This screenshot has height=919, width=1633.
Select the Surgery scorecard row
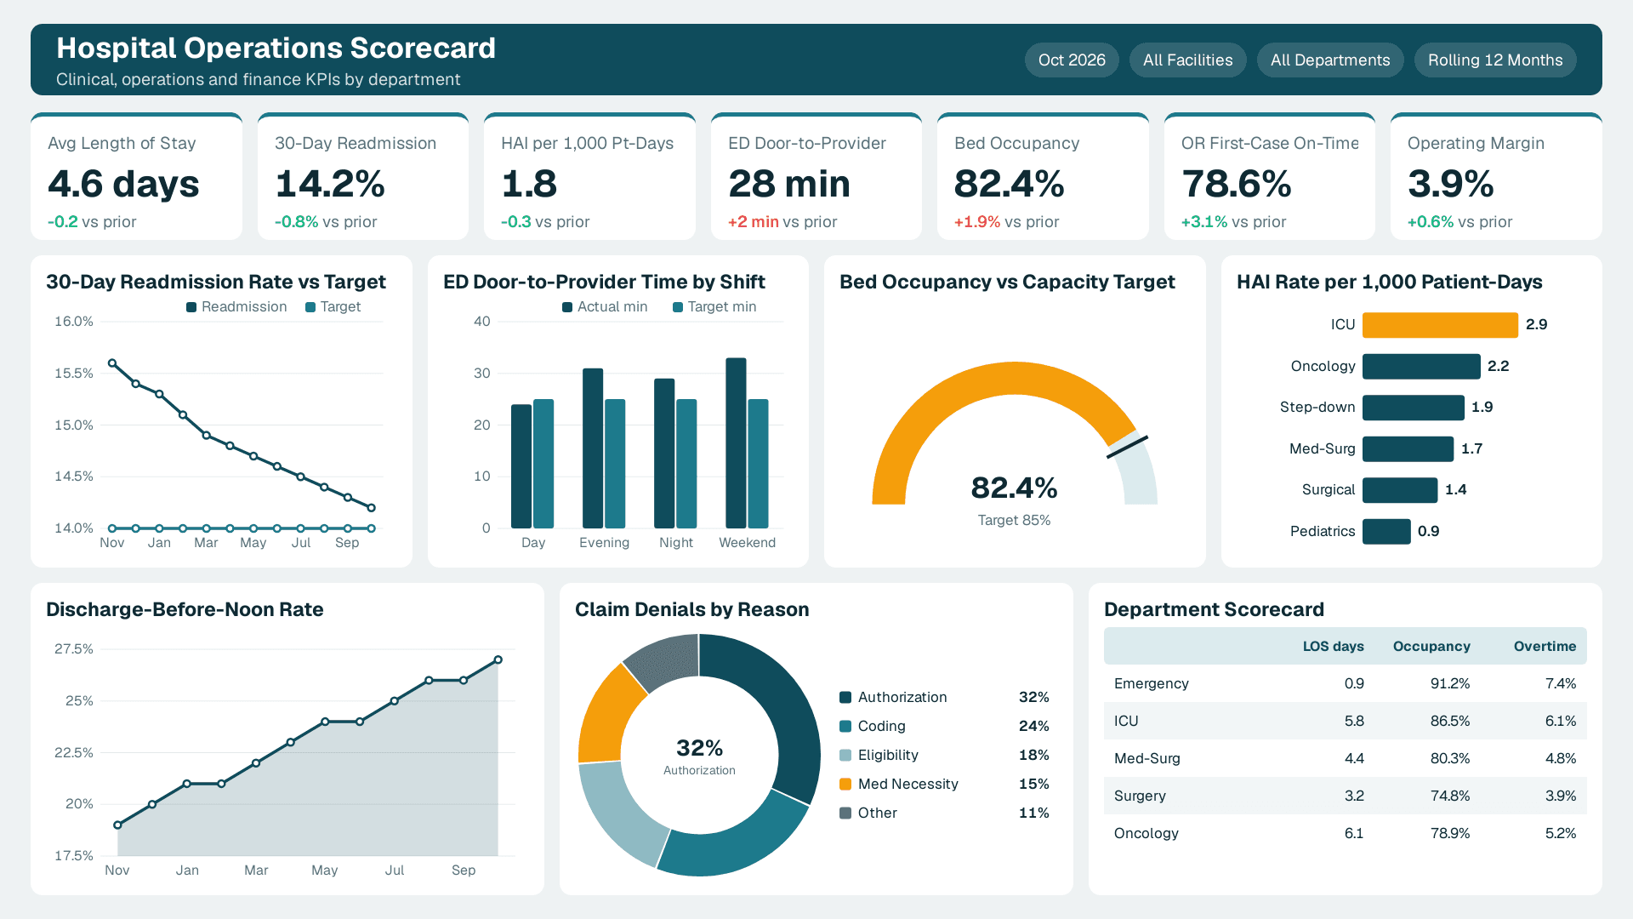coord(1345,796)
